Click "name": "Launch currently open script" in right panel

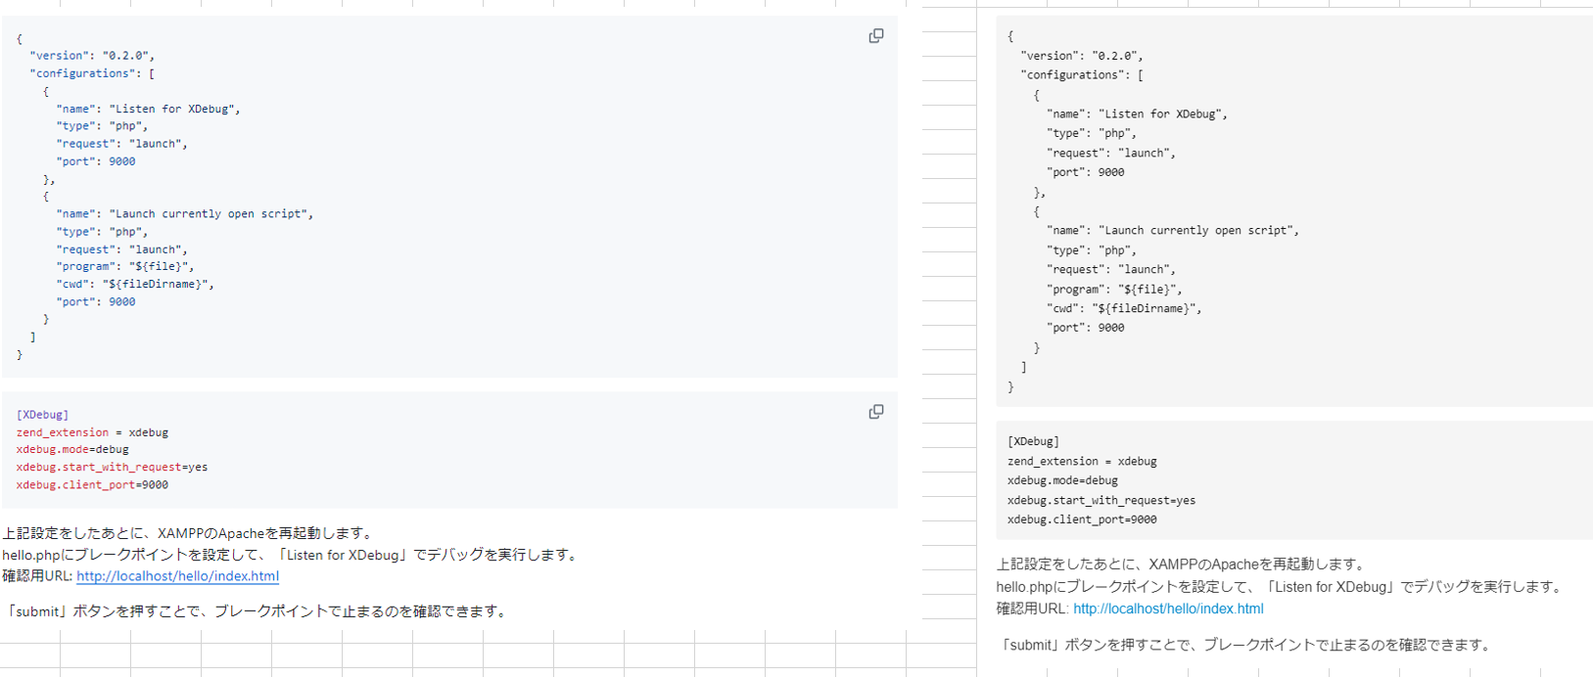[x=1173, y=231]
